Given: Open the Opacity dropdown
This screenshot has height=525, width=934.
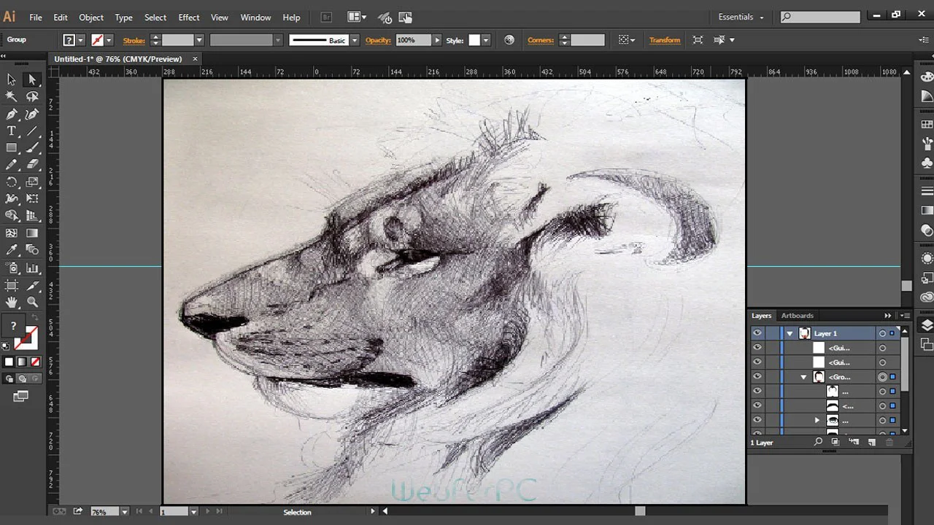Looking at the screenshot, I should click(x=436, y=40).
